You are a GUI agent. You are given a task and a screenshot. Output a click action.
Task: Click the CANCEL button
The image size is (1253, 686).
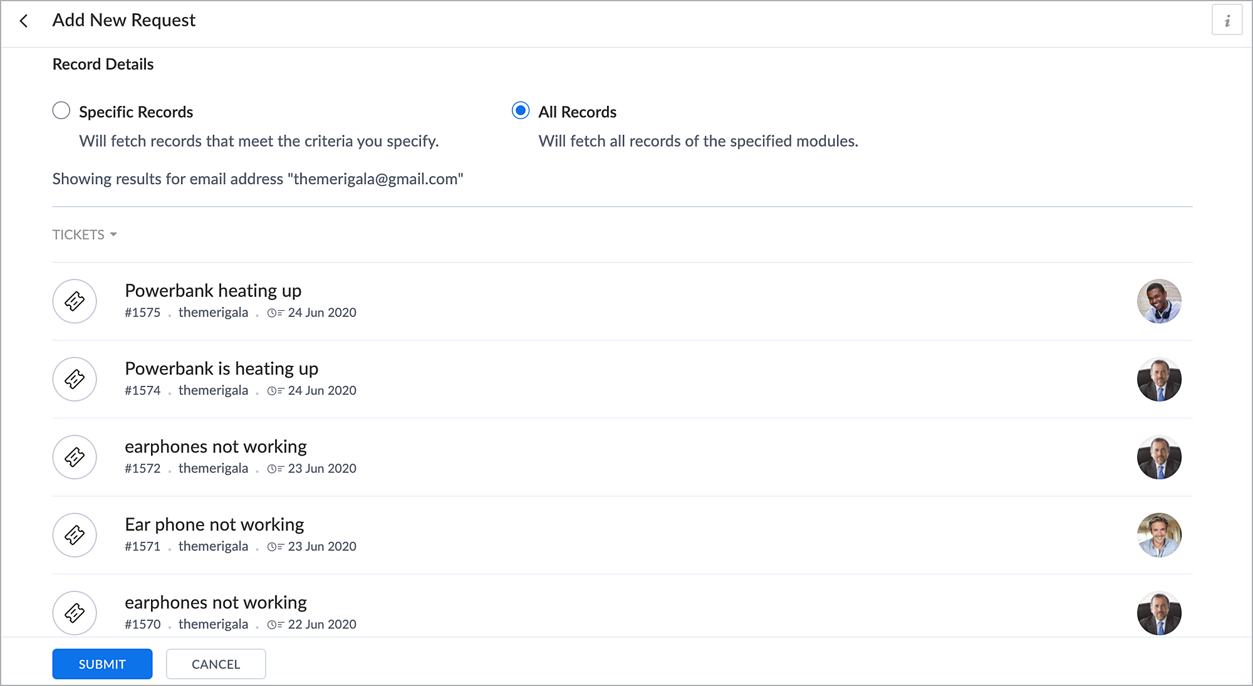click(x=216, y=664)
